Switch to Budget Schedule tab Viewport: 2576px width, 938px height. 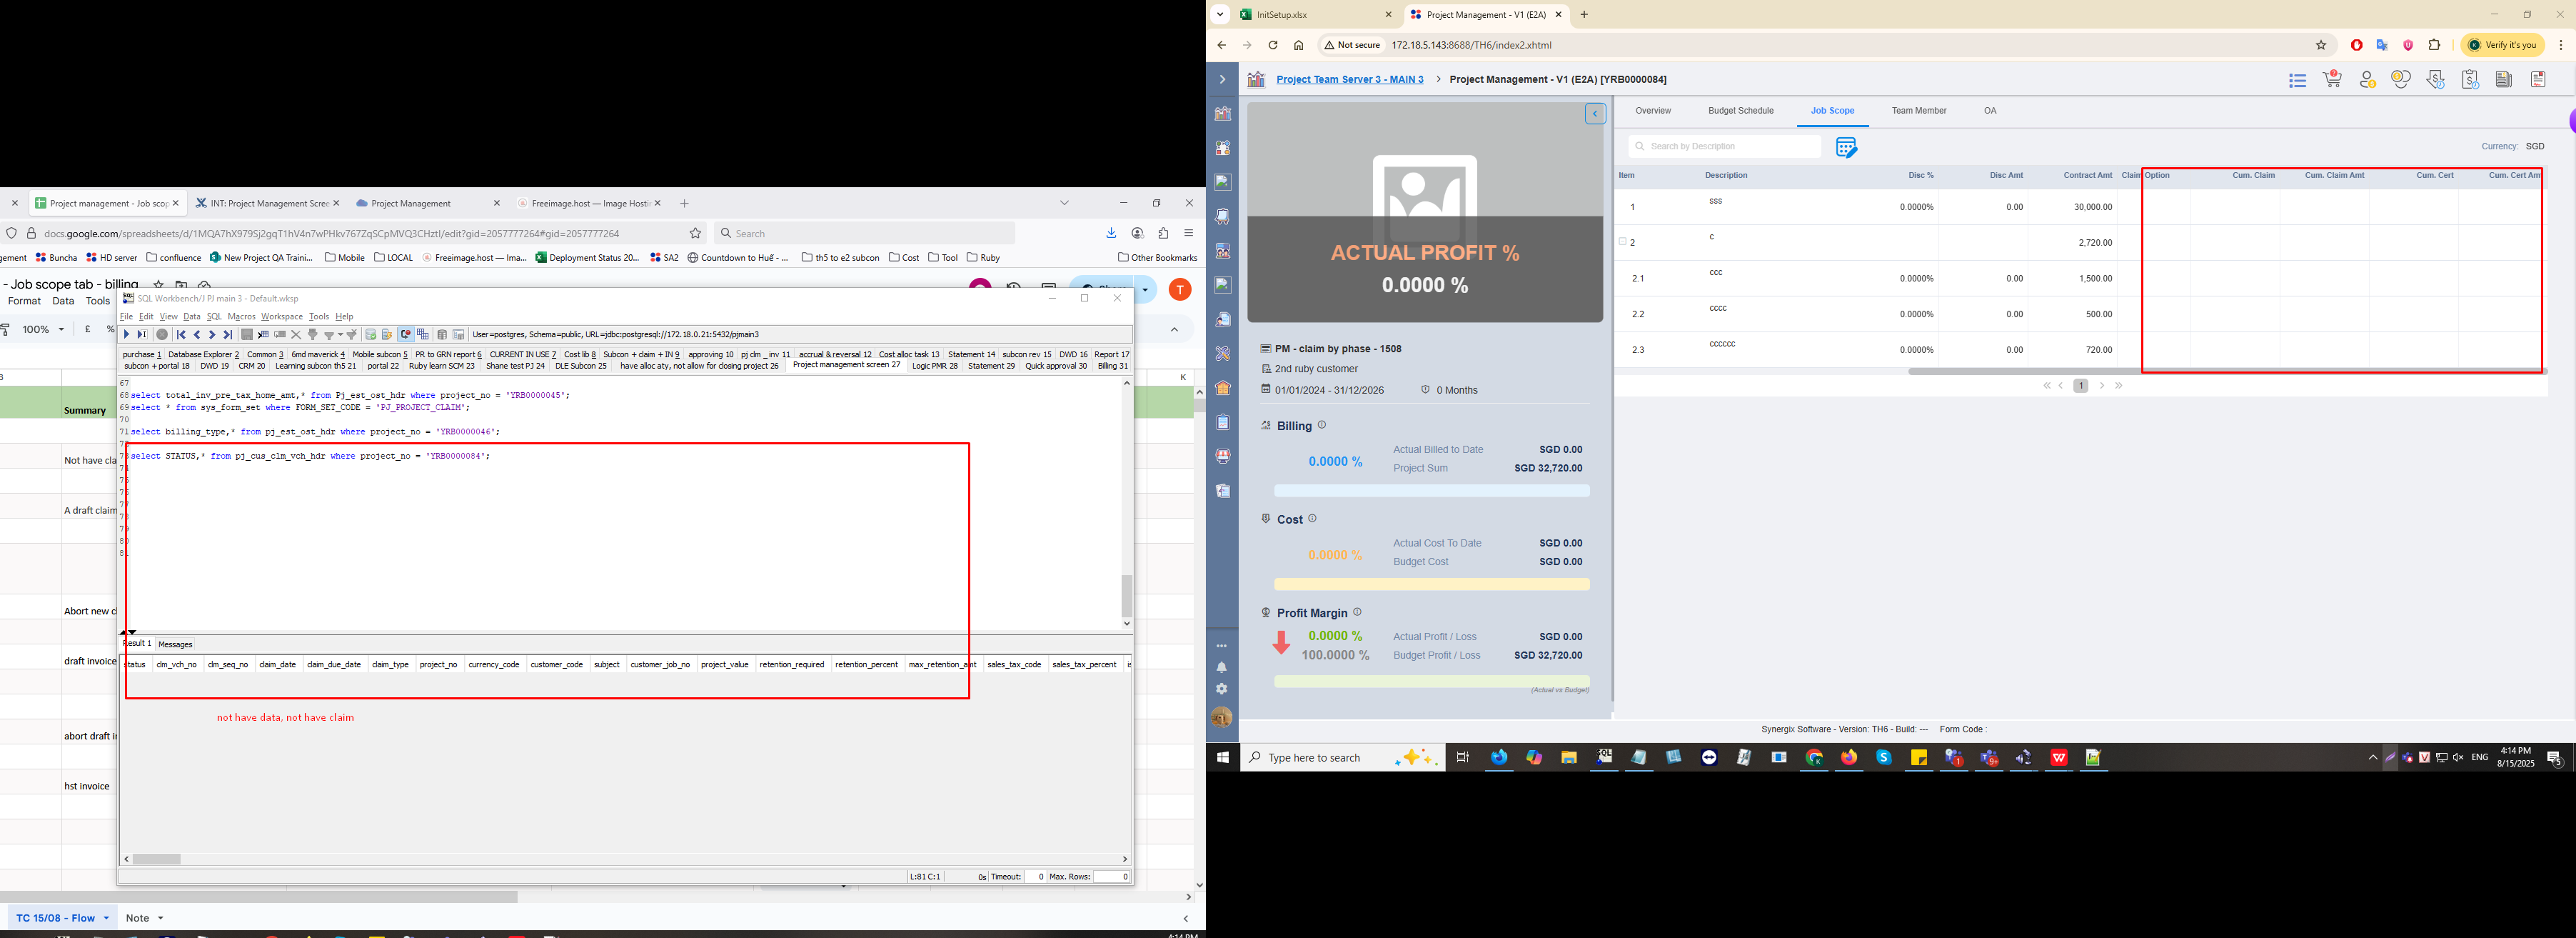click(x=1740, y=111)
